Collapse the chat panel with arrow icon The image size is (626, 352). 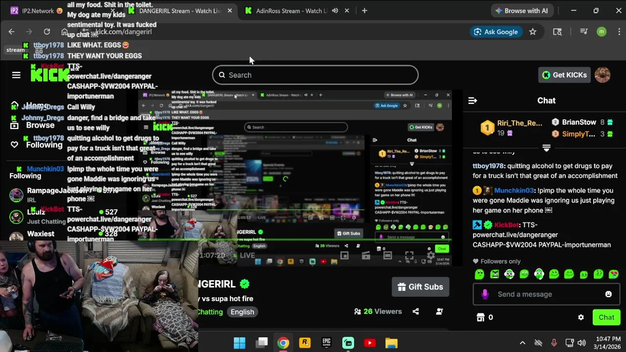coord(472,101)
